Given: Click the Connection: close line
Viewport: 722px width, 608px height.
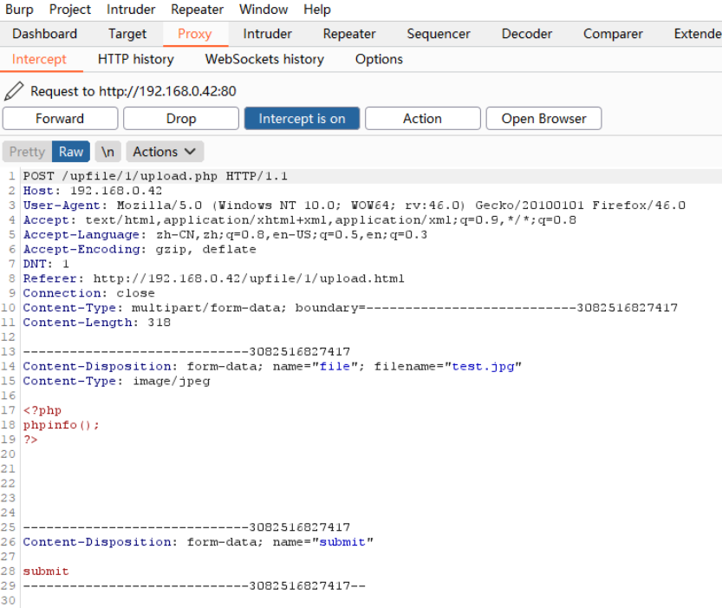Looking at the screenshot, I should pos(89,293).
